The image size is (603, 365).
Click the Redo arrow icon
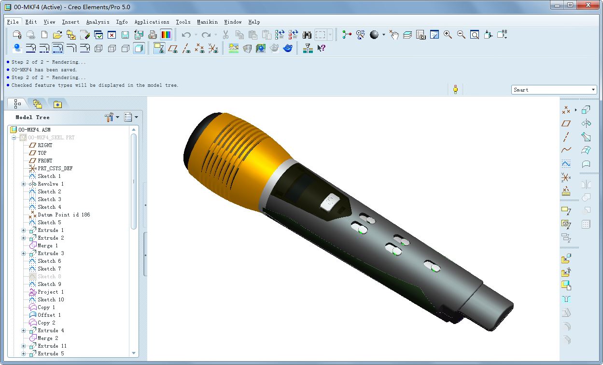tap(206, 35)
